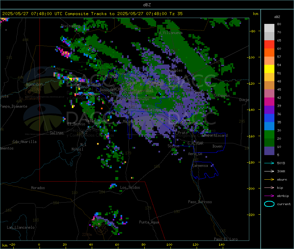Click the magenta eb+bip arrow icon

coord(269,196)
